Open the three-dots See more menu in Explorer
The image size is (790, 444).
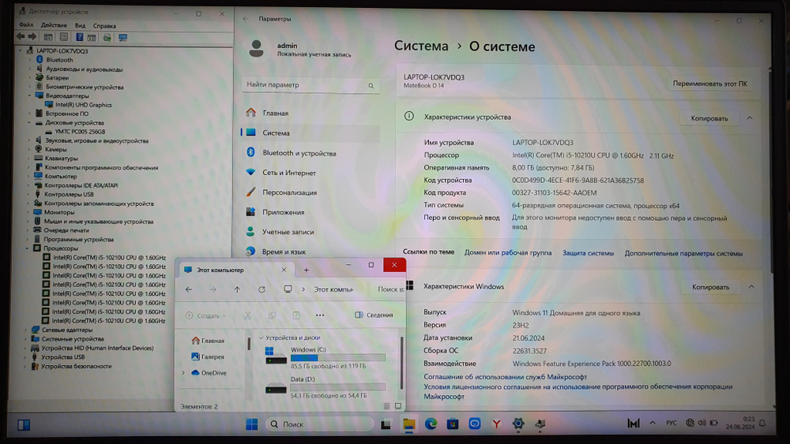click(x=320, y=315)
